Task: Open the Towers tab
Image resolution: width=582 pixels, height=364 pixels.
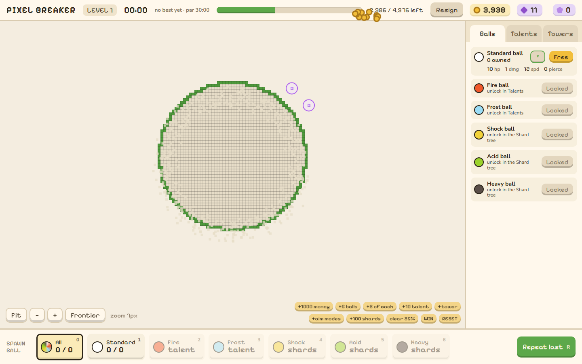Action: (561, 34)
